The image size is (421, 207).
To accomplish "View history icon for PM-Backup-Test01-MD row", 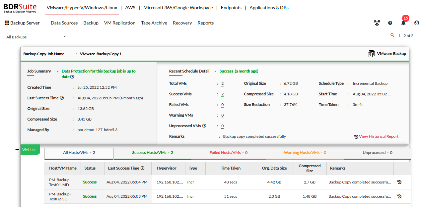I will (399, 182).
